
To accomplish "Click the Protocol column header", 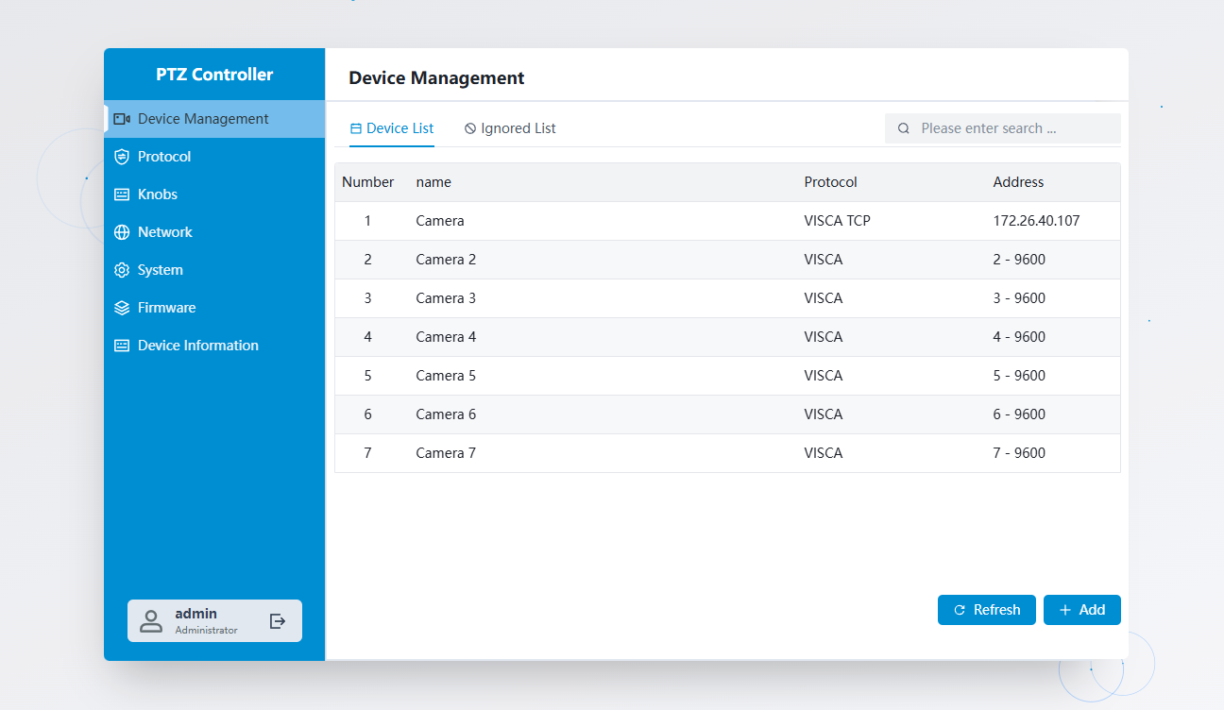I will 831,182.
